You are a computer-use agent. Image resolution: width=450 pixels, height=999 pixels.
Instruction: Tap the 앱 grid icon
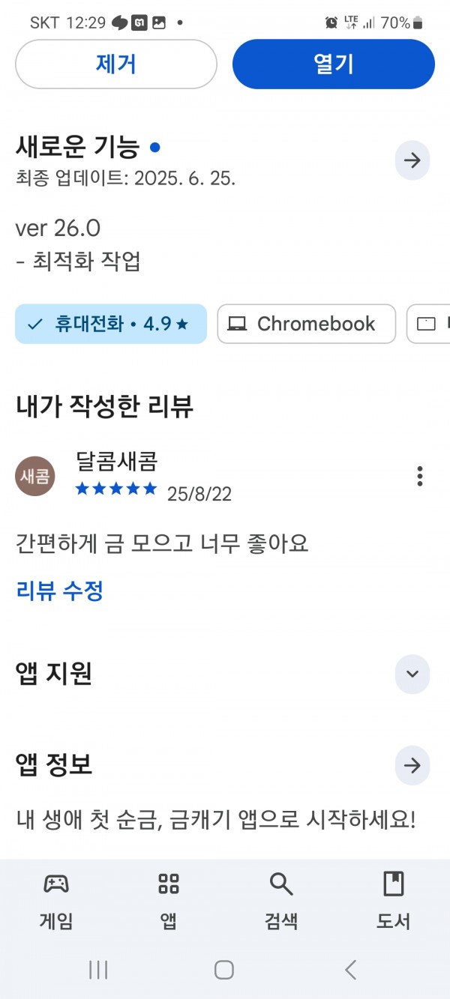tap(169, 884)
